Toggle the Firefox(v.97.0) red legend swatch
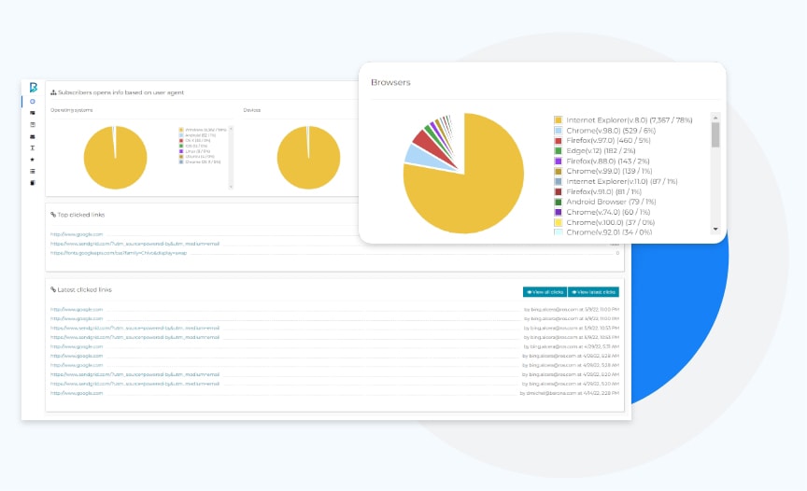The height and width of the screenshot is (491, 807). coord(558,140)
